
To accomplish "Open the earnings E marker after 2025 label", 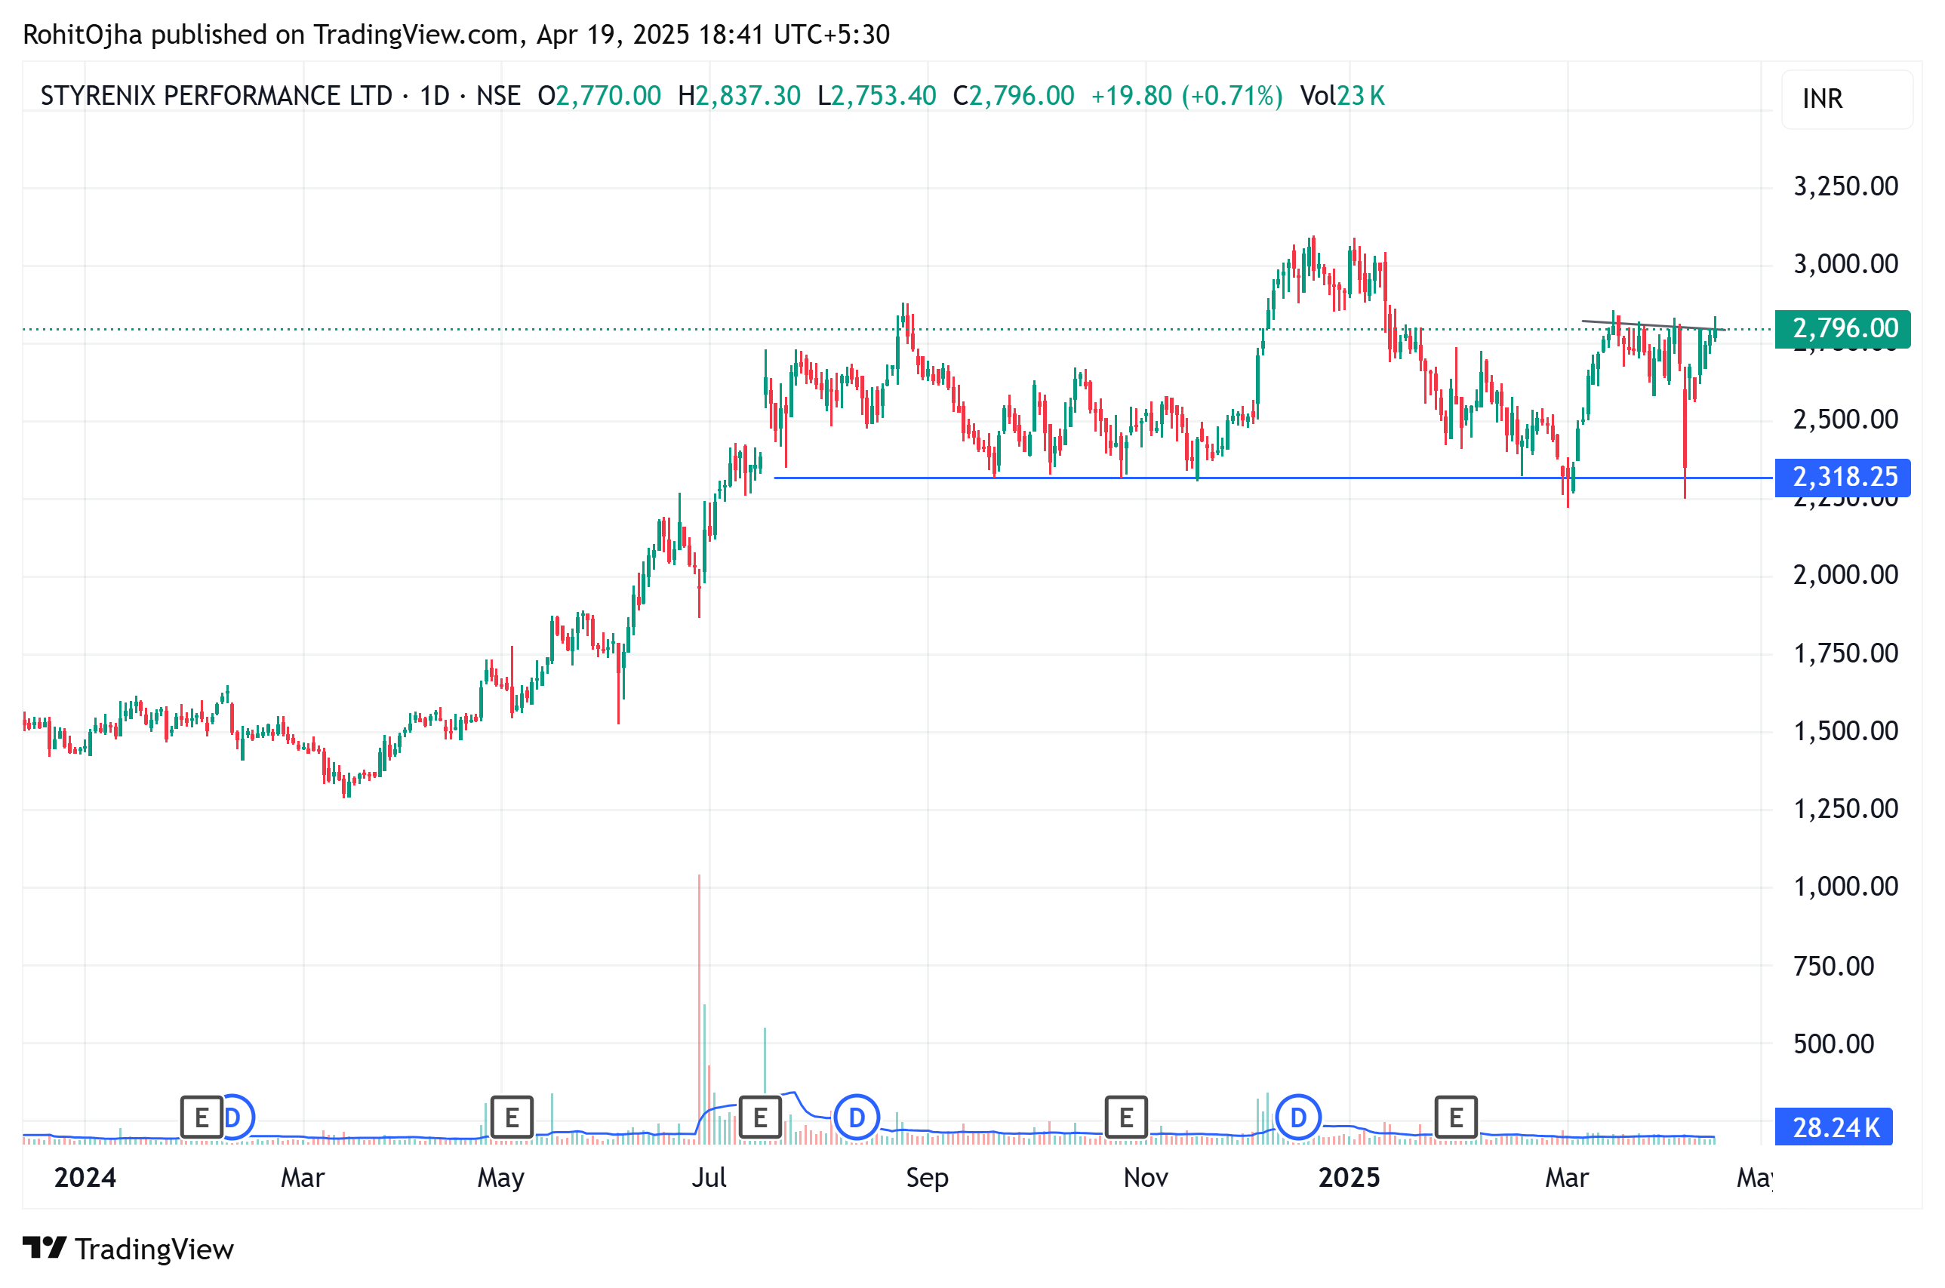I will [1455, 1117].
